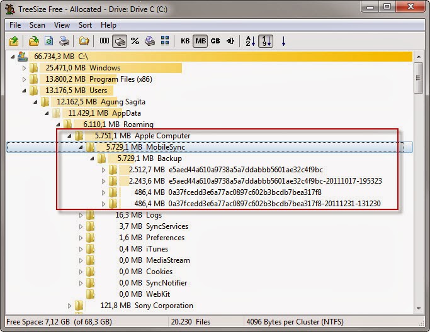Screen dimensions: 430x332
Task: Toggle allocated space display mode
Action: 120,41
